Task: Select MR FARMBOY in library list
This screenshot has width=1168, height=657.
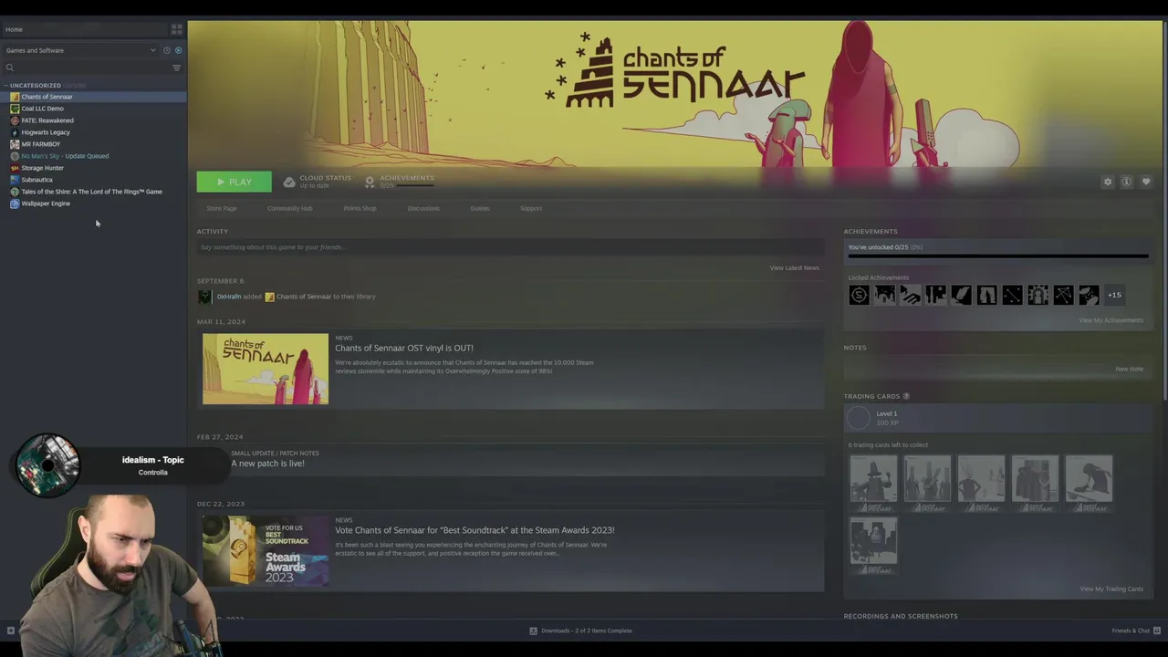Action: [x=93, y=144]
